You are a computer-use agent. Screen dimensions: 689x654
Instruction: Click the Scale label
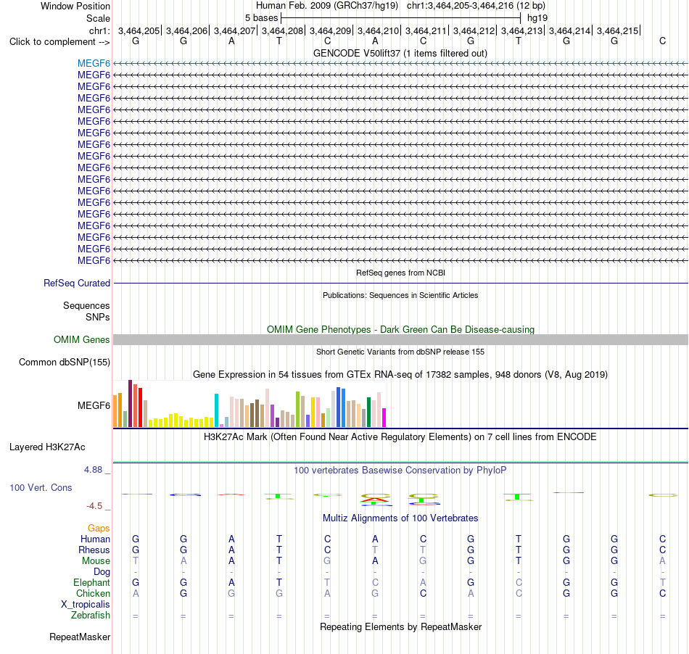tap(99, 18)
